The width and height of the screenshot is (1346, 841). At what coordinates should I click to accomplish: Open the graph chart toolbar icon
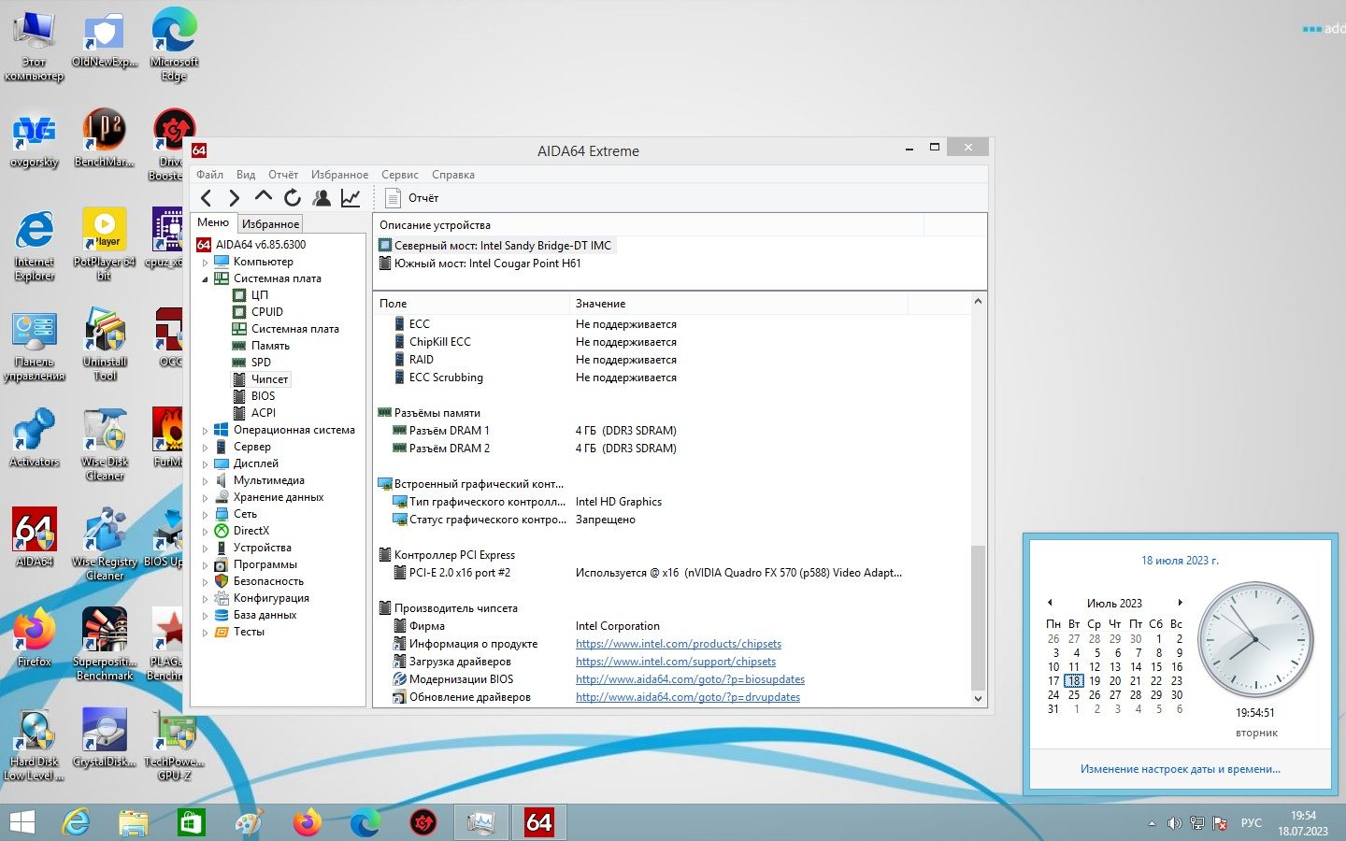(351, 197)
